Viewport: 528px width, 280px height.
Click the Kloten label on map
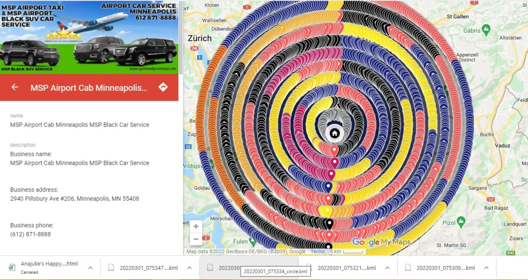(x=212, y=5)
